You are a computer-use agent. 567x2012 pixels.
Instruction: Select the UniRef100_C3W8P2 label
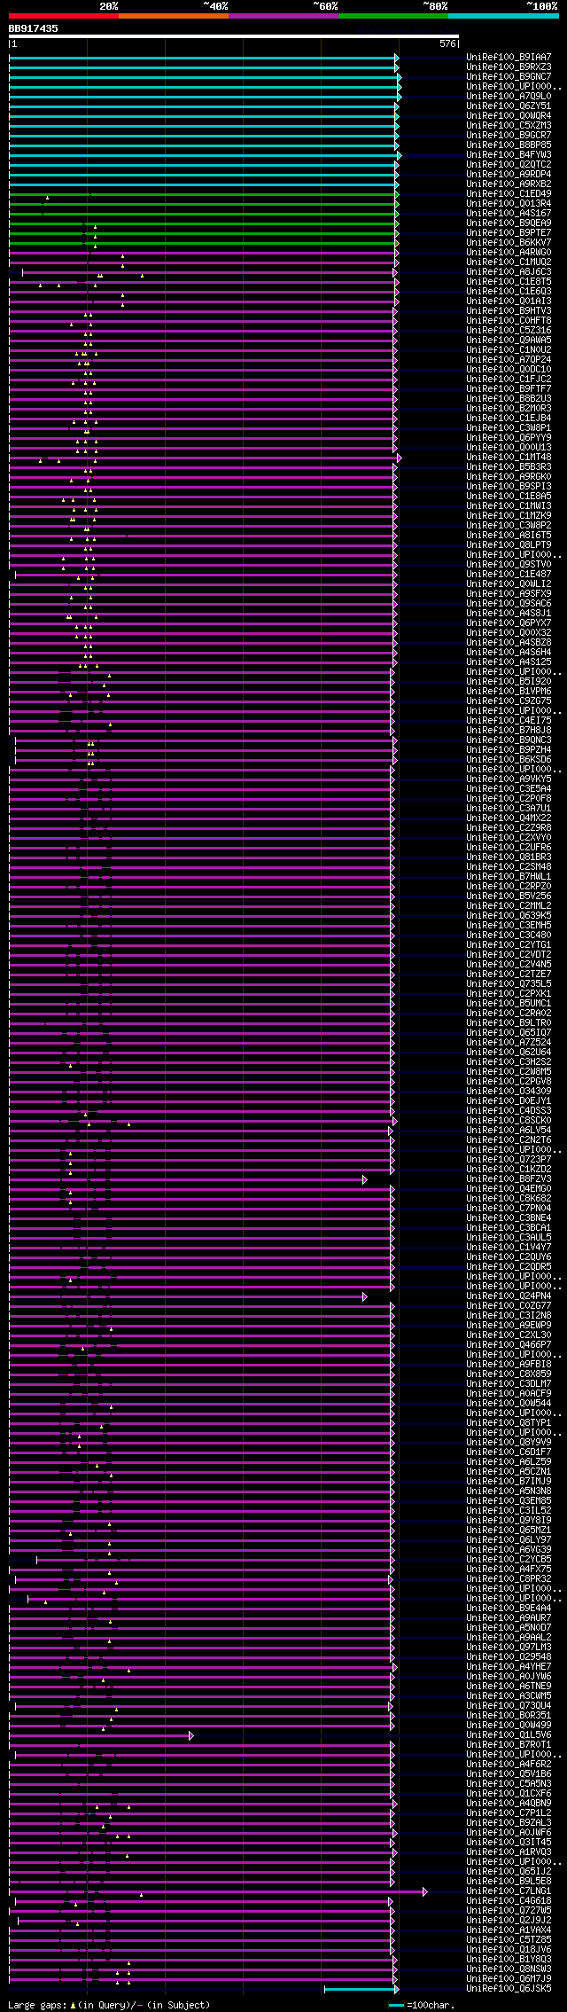[x=509, y=525]
